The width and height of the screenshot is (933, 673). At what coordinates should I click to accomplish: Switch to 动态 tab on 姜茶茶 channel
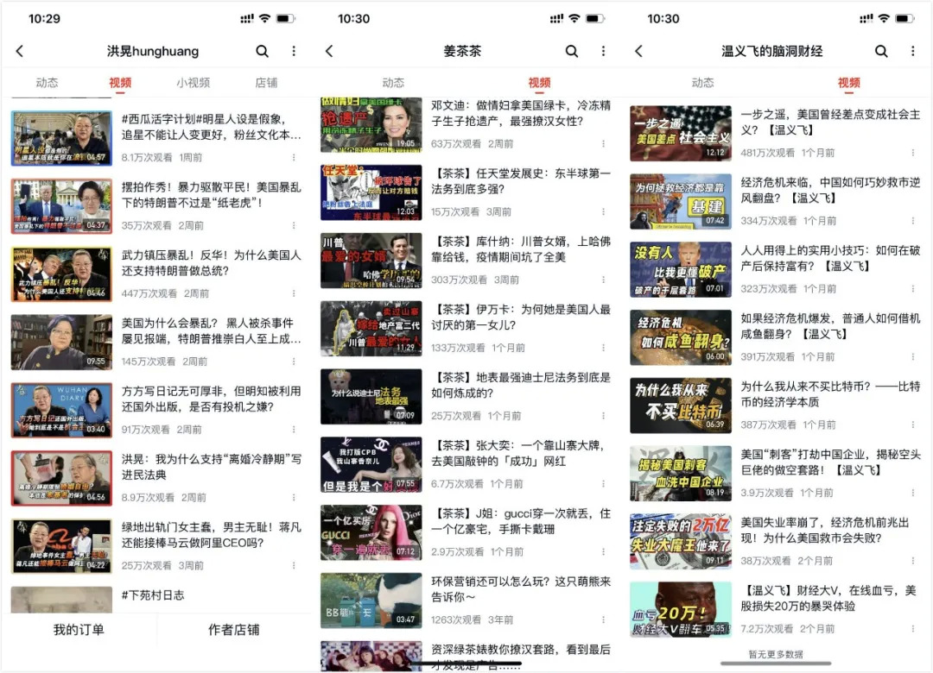[393, 83]
